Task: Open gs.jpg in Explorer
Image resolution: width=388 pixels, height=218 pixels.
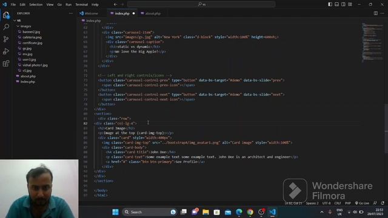Action: point(27,48)
